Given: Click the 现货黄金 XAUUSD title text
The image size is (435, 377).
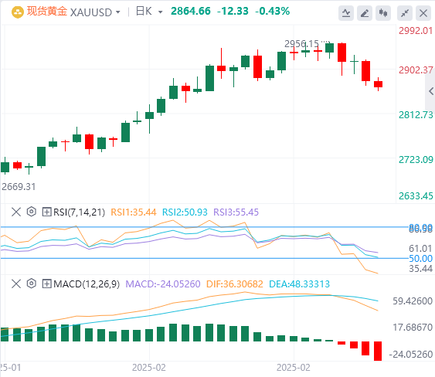Looking at the screenshot, I should (70, 12).
